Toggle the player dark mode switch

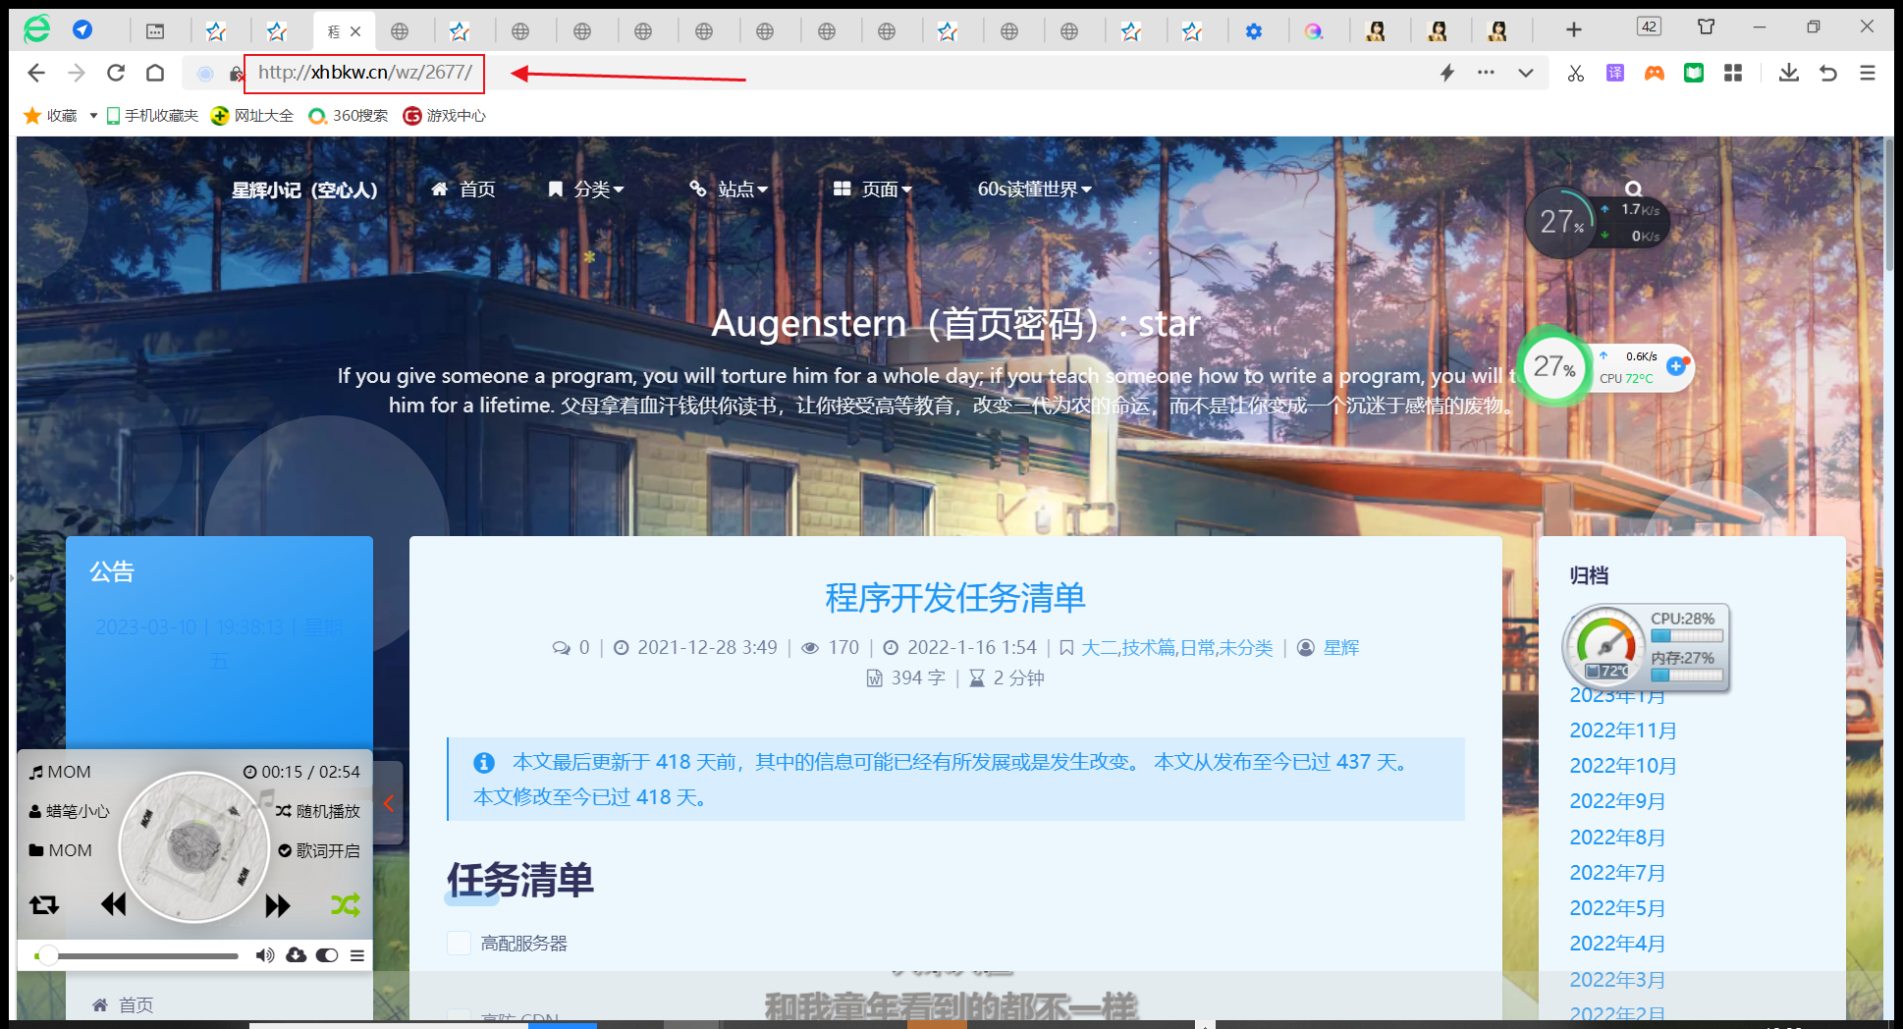point(327,955)
